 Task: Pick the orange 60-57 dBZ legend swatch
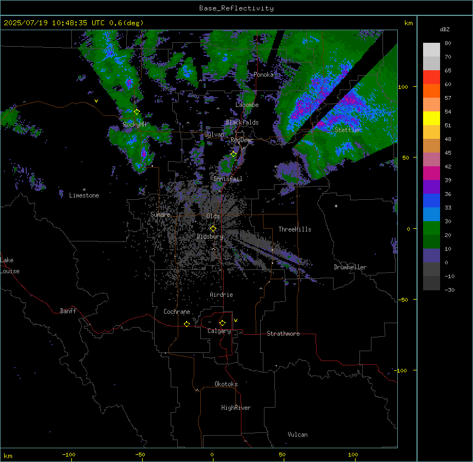click(431, 91)
